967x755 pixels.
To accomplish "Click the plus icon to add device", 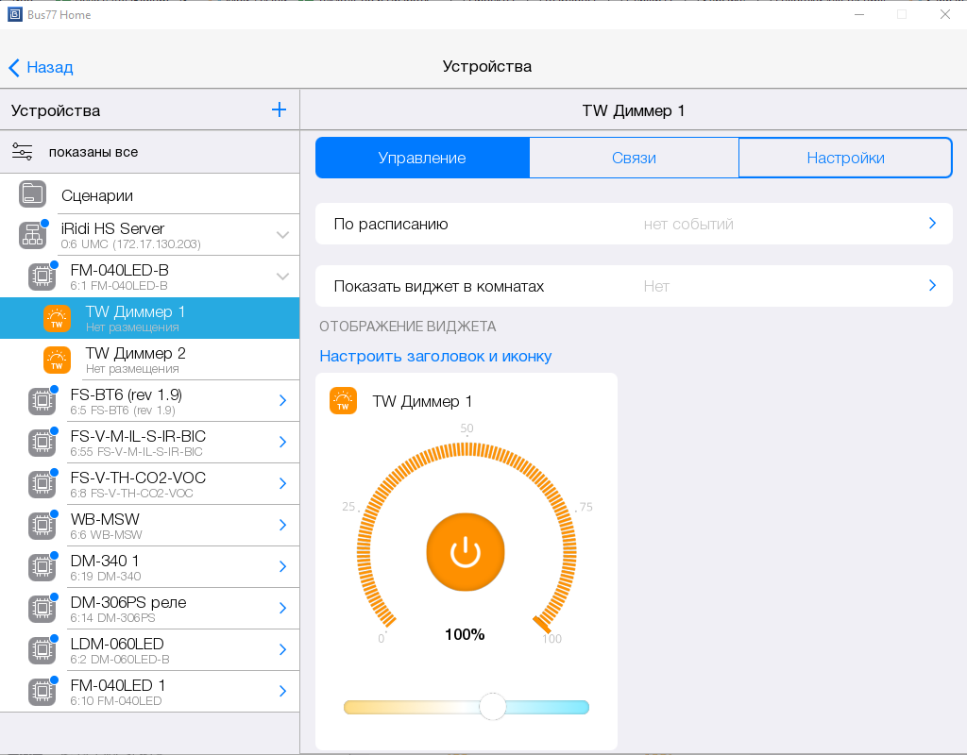I will (279, 110).
